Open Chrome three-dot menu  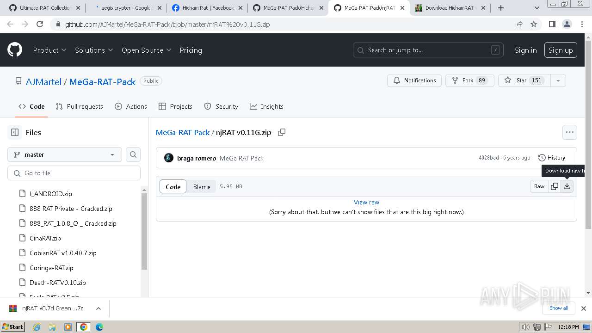pos(581,24)
